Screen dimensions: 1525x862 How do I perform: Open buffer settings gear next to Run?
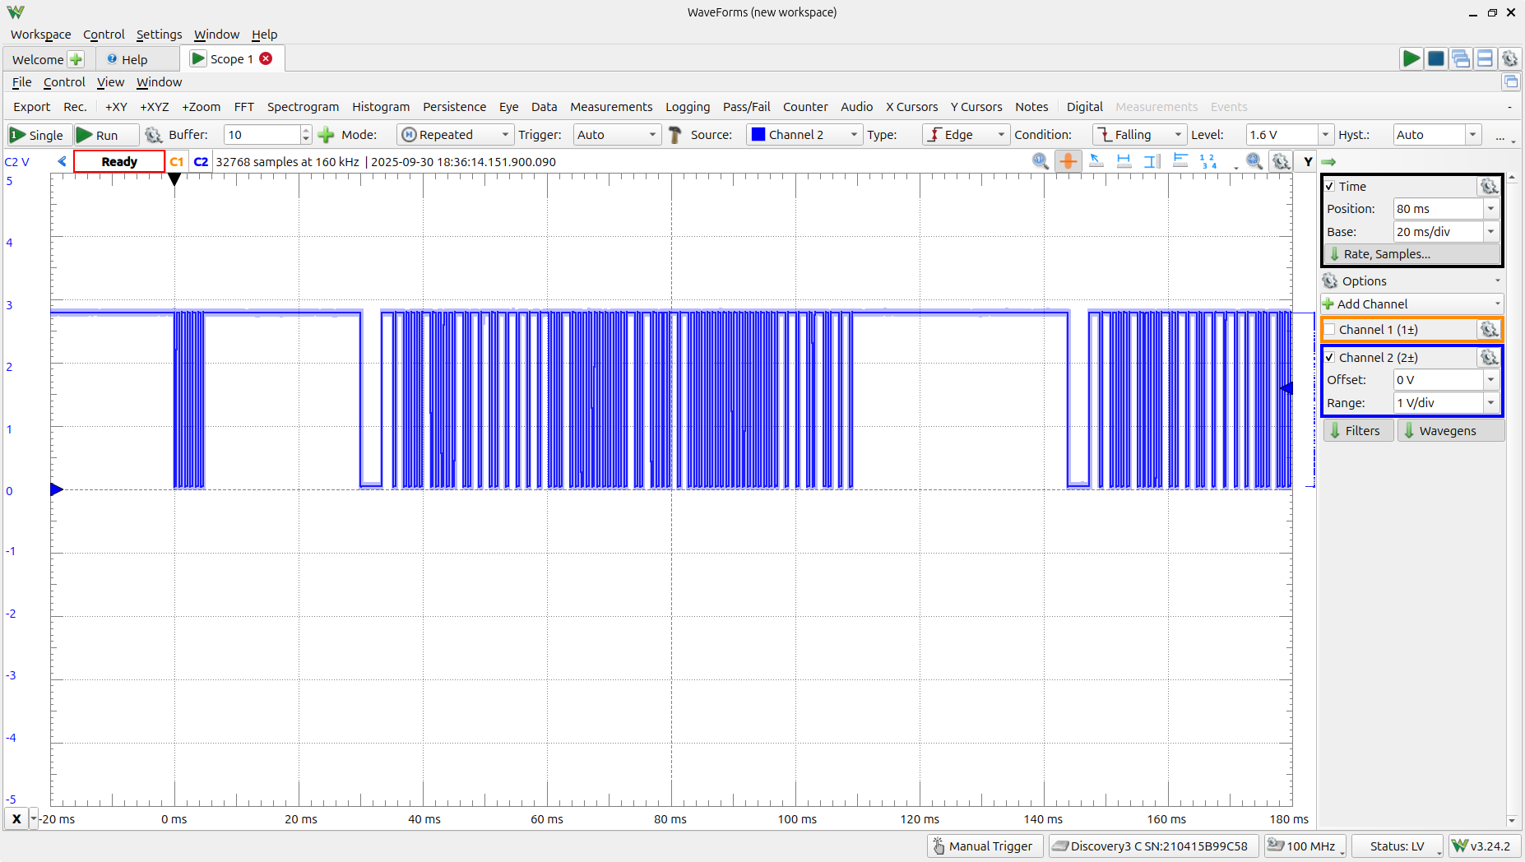tap(153, 135)
